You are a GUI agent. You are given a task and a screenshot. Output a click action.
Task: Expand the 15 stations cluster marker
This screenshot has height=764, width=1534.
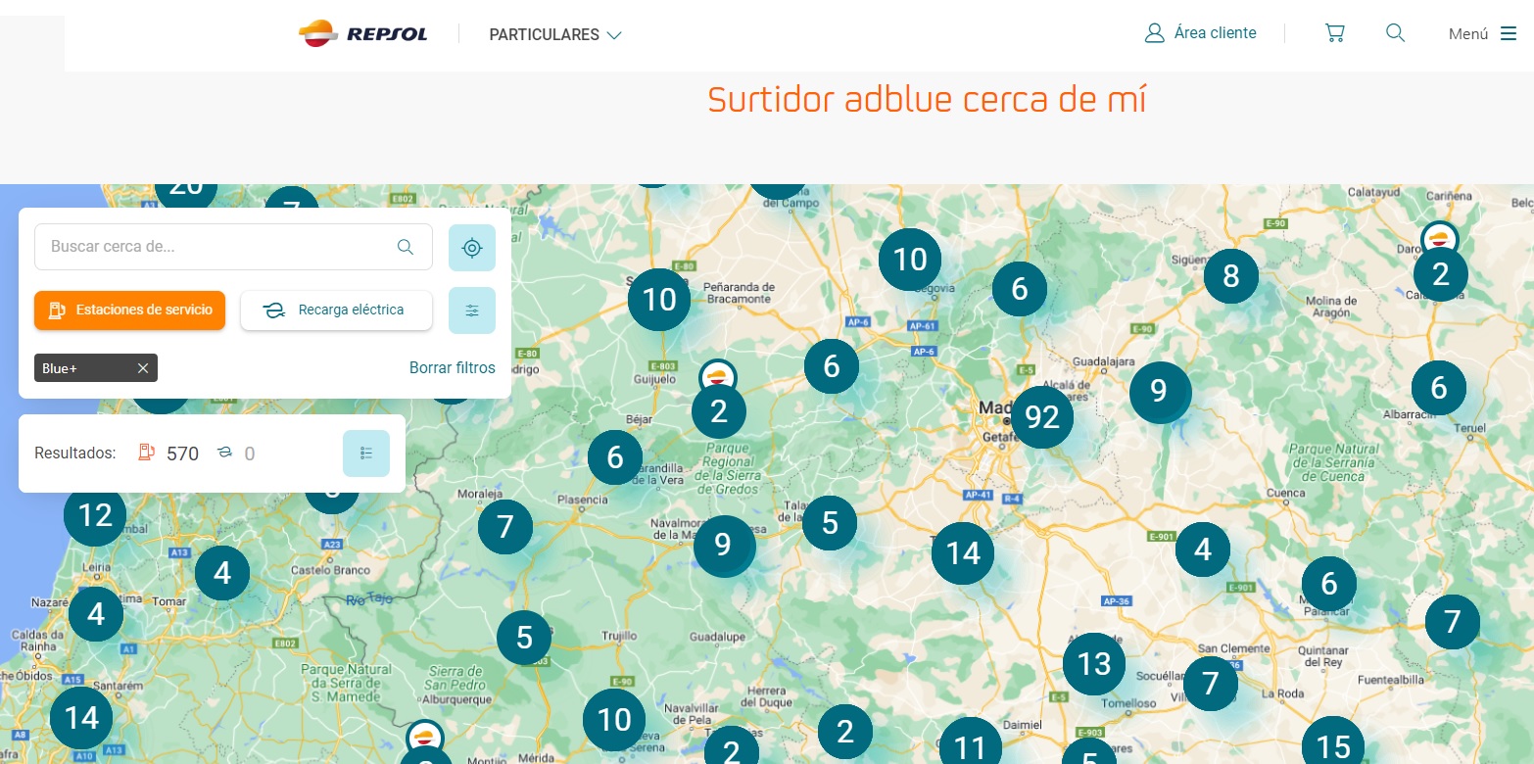[x=1332, y=746]
